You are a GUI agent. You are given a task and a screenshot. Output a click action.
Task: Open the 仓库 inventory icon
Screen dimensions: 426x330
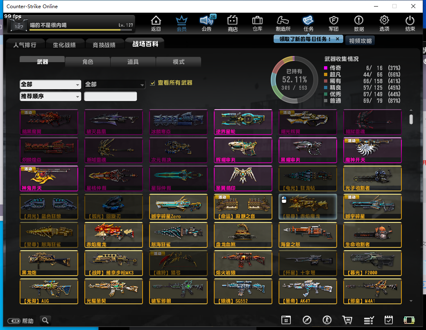257,23
